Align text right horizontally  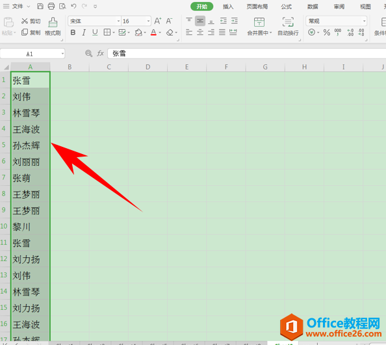coord(211,32)
